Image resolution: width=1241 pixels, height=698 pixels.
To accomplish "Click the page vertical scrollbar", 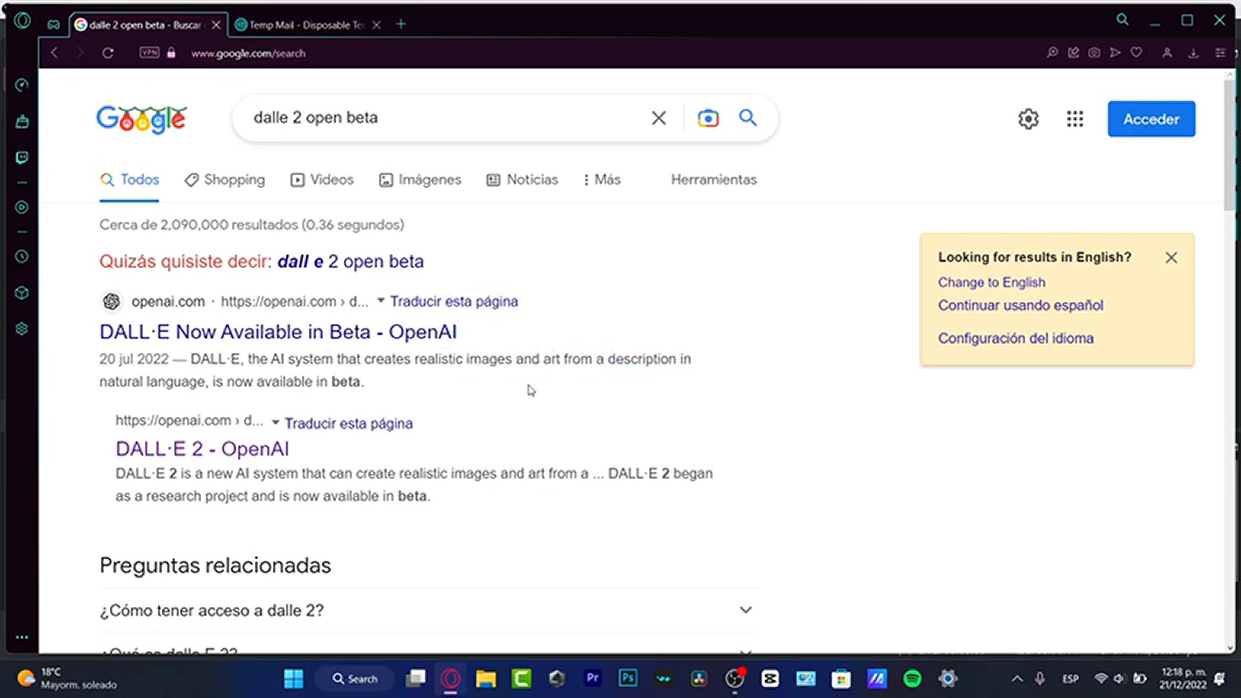I will point(1229,145).
